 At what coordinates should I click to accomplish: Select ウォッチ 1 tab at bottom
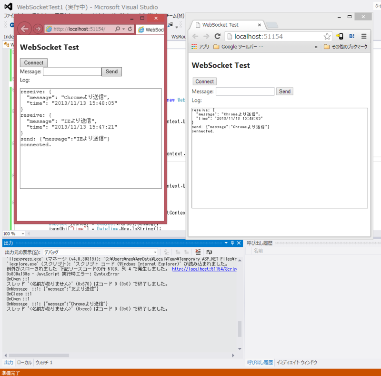[x=44, y=362]
